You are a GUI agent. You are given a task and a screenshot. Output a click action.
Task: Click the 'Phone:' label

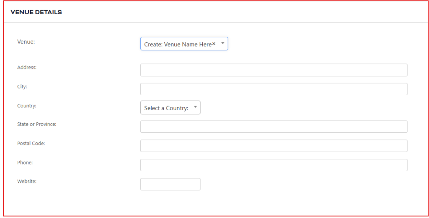(x=25, y=162)
